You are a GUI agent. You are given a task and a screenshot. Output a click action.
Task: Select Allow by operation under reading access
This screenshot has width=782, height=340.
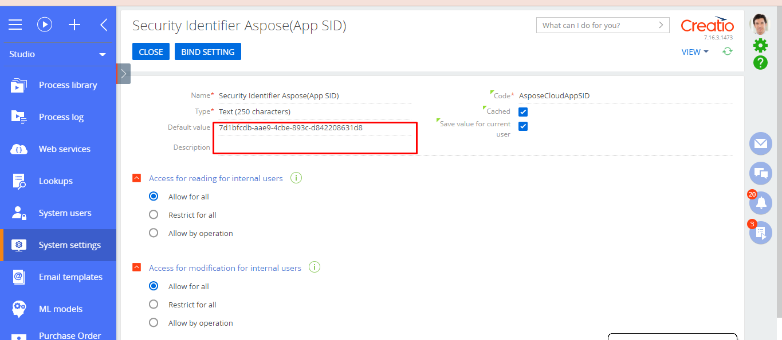pos(154,233)
